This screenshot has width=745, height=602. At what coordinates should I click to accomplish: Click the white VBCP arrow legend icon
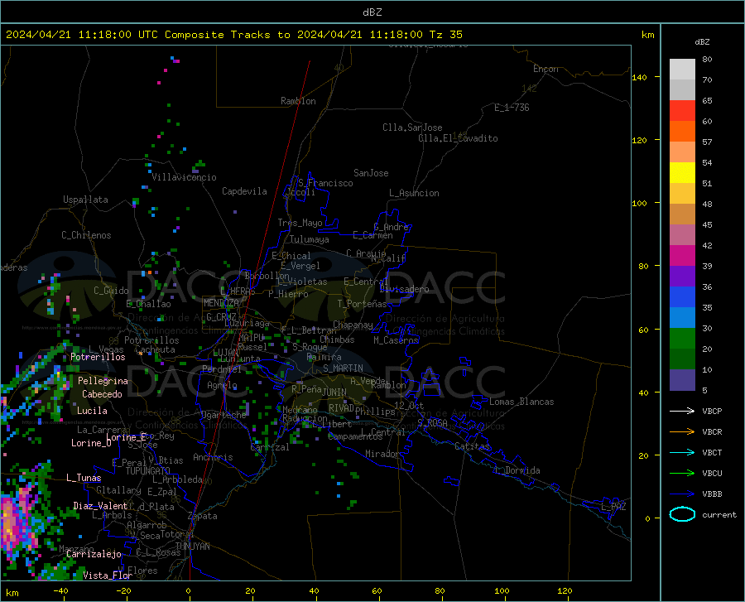coord(682,411)
